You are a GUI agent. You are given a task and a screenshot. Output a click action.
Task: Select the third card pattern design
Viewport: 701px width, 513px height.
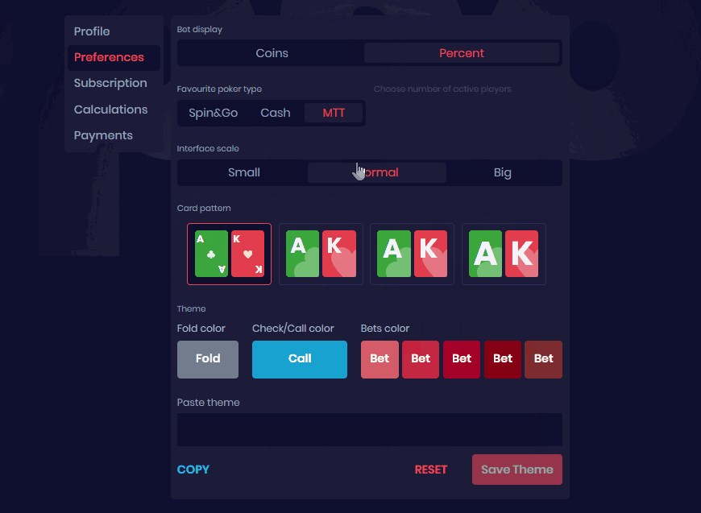click(412, 254)
